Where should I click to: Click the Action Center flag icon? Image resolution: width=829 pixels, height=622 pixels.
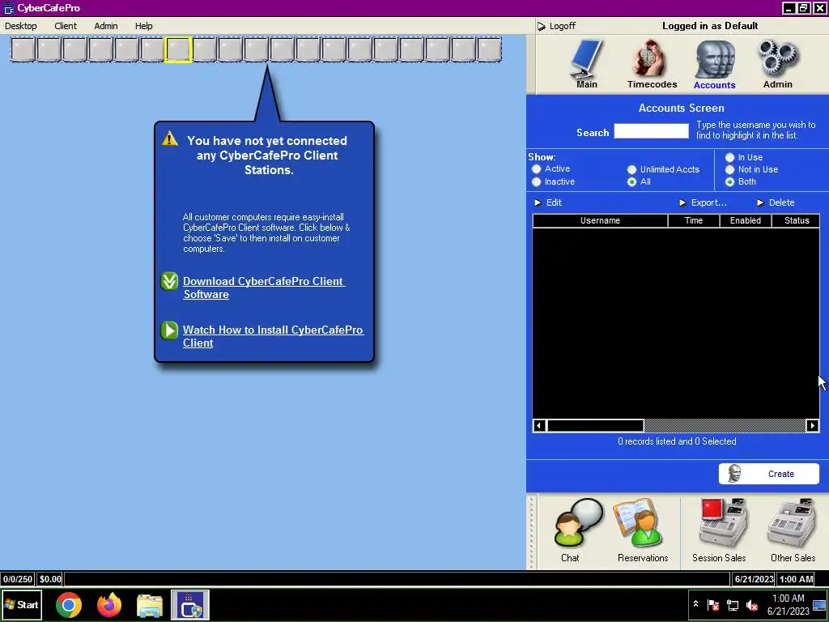[713, 605]
